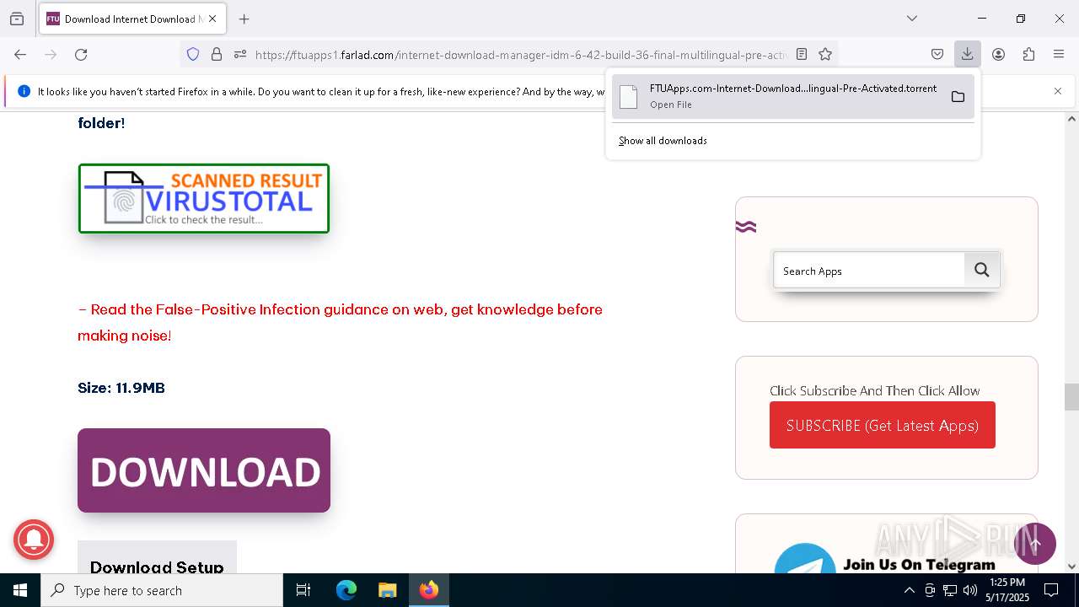The height and width of the screenshot is (607, 1079).
Task: Click the scroll-to-top arrow button
Action: coord(1035,544)
